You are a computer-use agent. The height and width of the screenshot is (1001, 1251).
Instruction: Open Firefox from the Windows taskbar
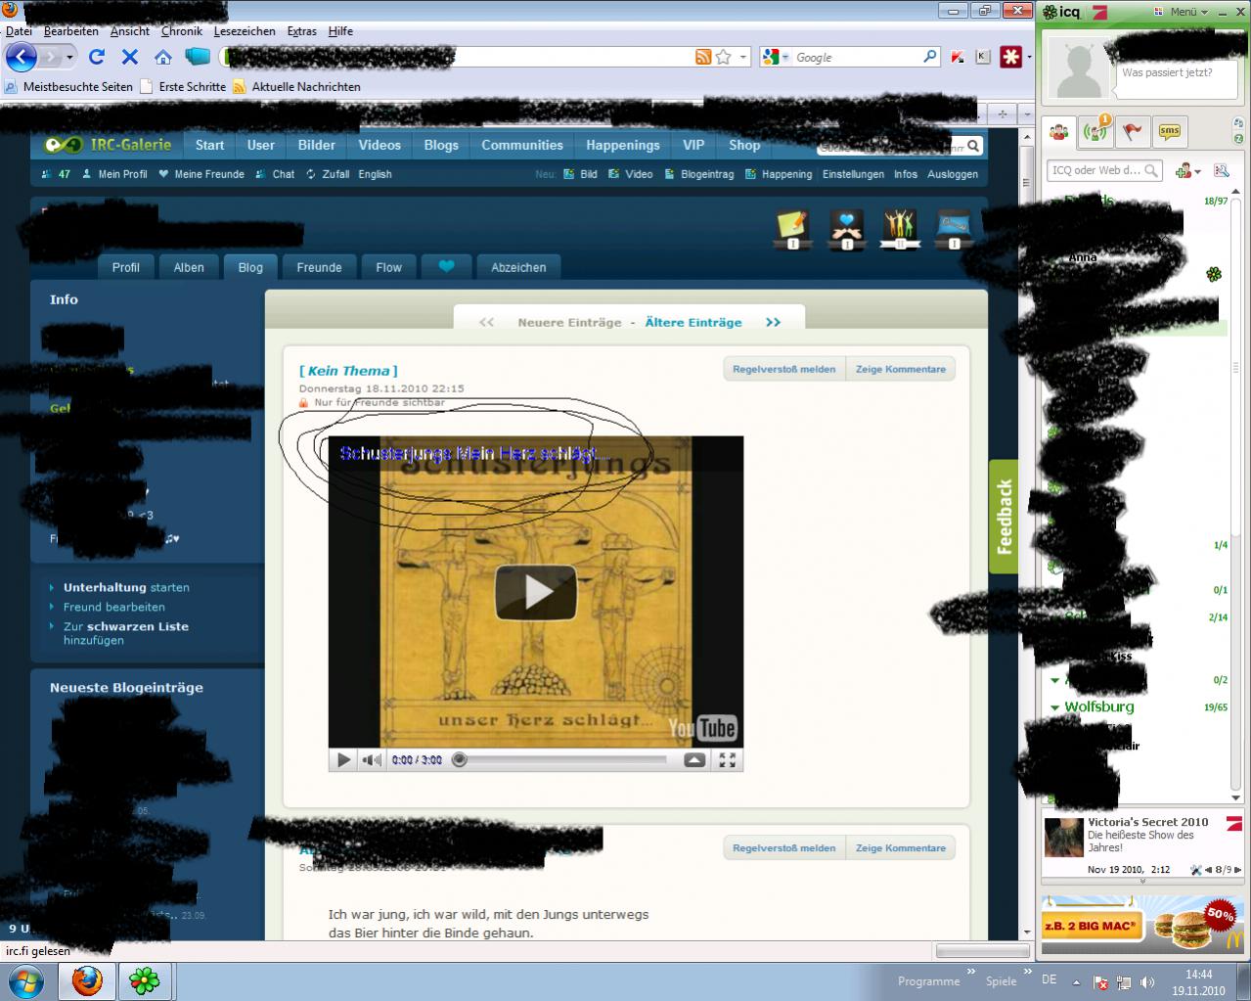coord(87,979)
